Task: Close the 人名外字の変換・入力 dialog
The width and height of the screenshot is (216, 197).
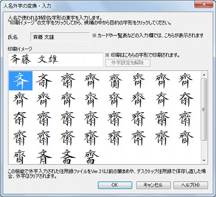Action: [204, 4]
